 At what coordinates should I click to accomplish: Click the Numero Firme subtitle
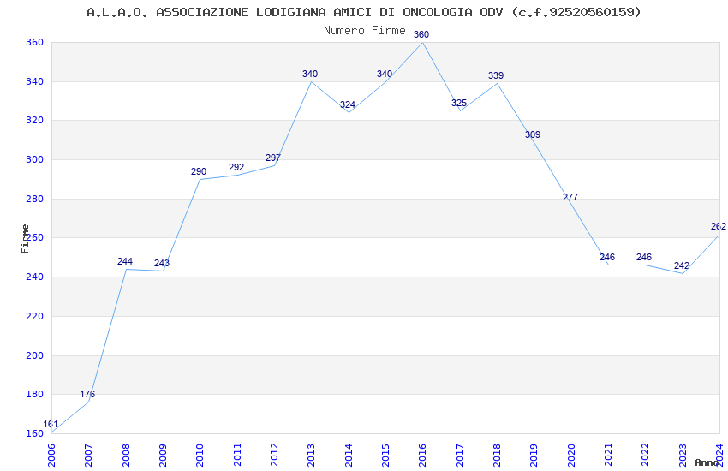(x=365, y=30)
